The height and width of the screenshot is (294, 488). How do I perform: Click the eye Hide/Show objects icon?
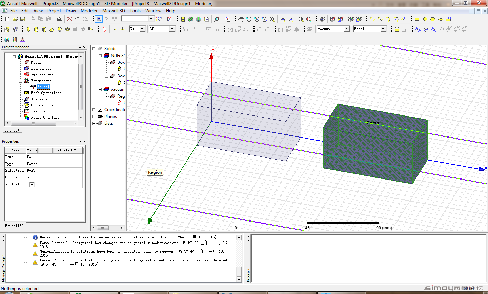pyautogui.click(x=322, y=19)
